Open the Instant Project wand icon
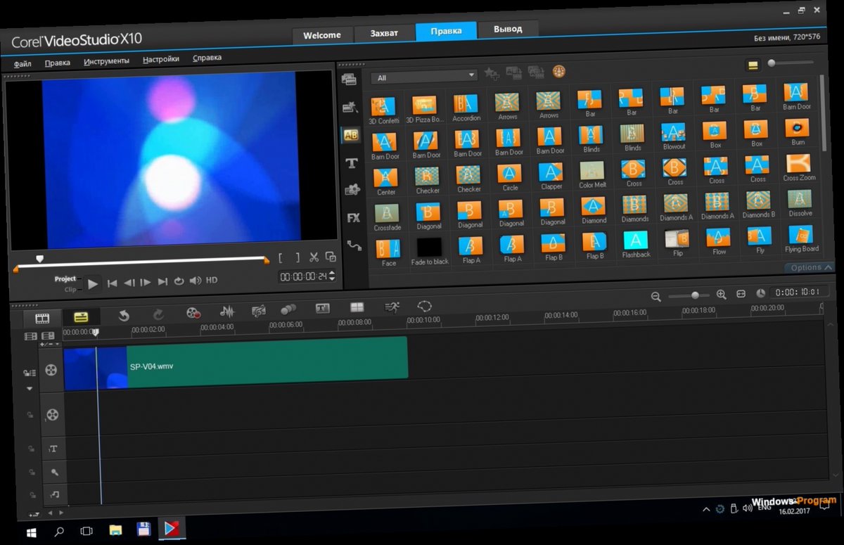This screenshot has height=545, width=844. point(350,109)
